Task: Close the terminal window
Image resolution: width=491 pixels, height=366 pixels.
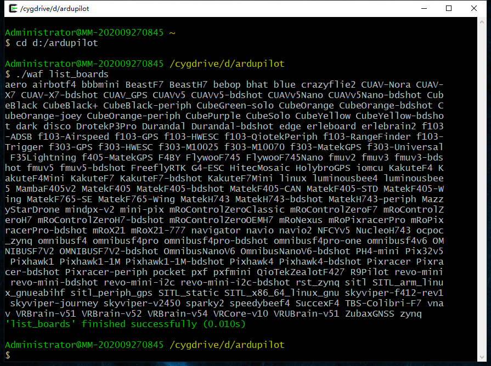Action: click(474, 8)
